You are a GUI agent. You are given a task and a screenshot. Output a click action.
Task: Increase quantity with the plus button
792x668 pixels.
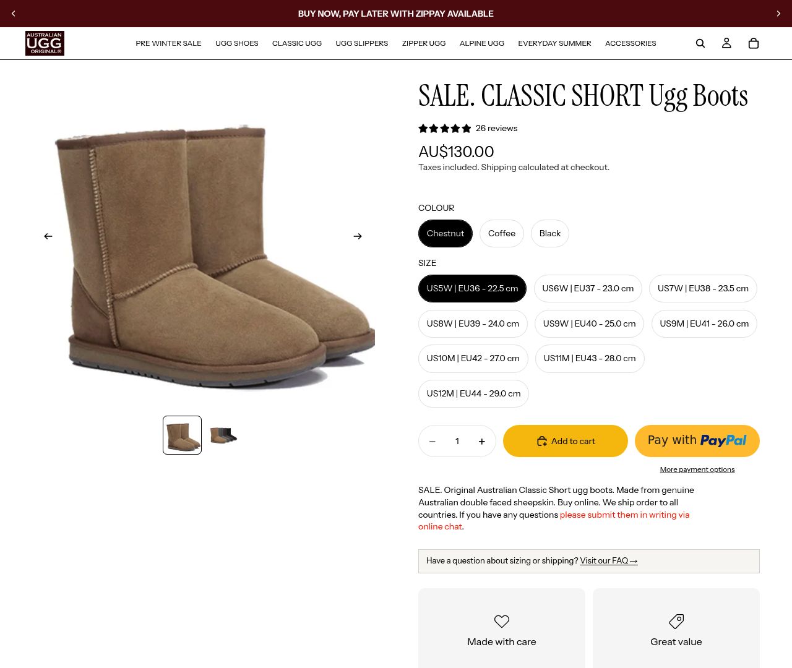(x=482, y=441)
